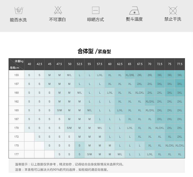Select the 42.5 weight column header
The width and height of the screenshot is (193, 177).
point(39,64)
